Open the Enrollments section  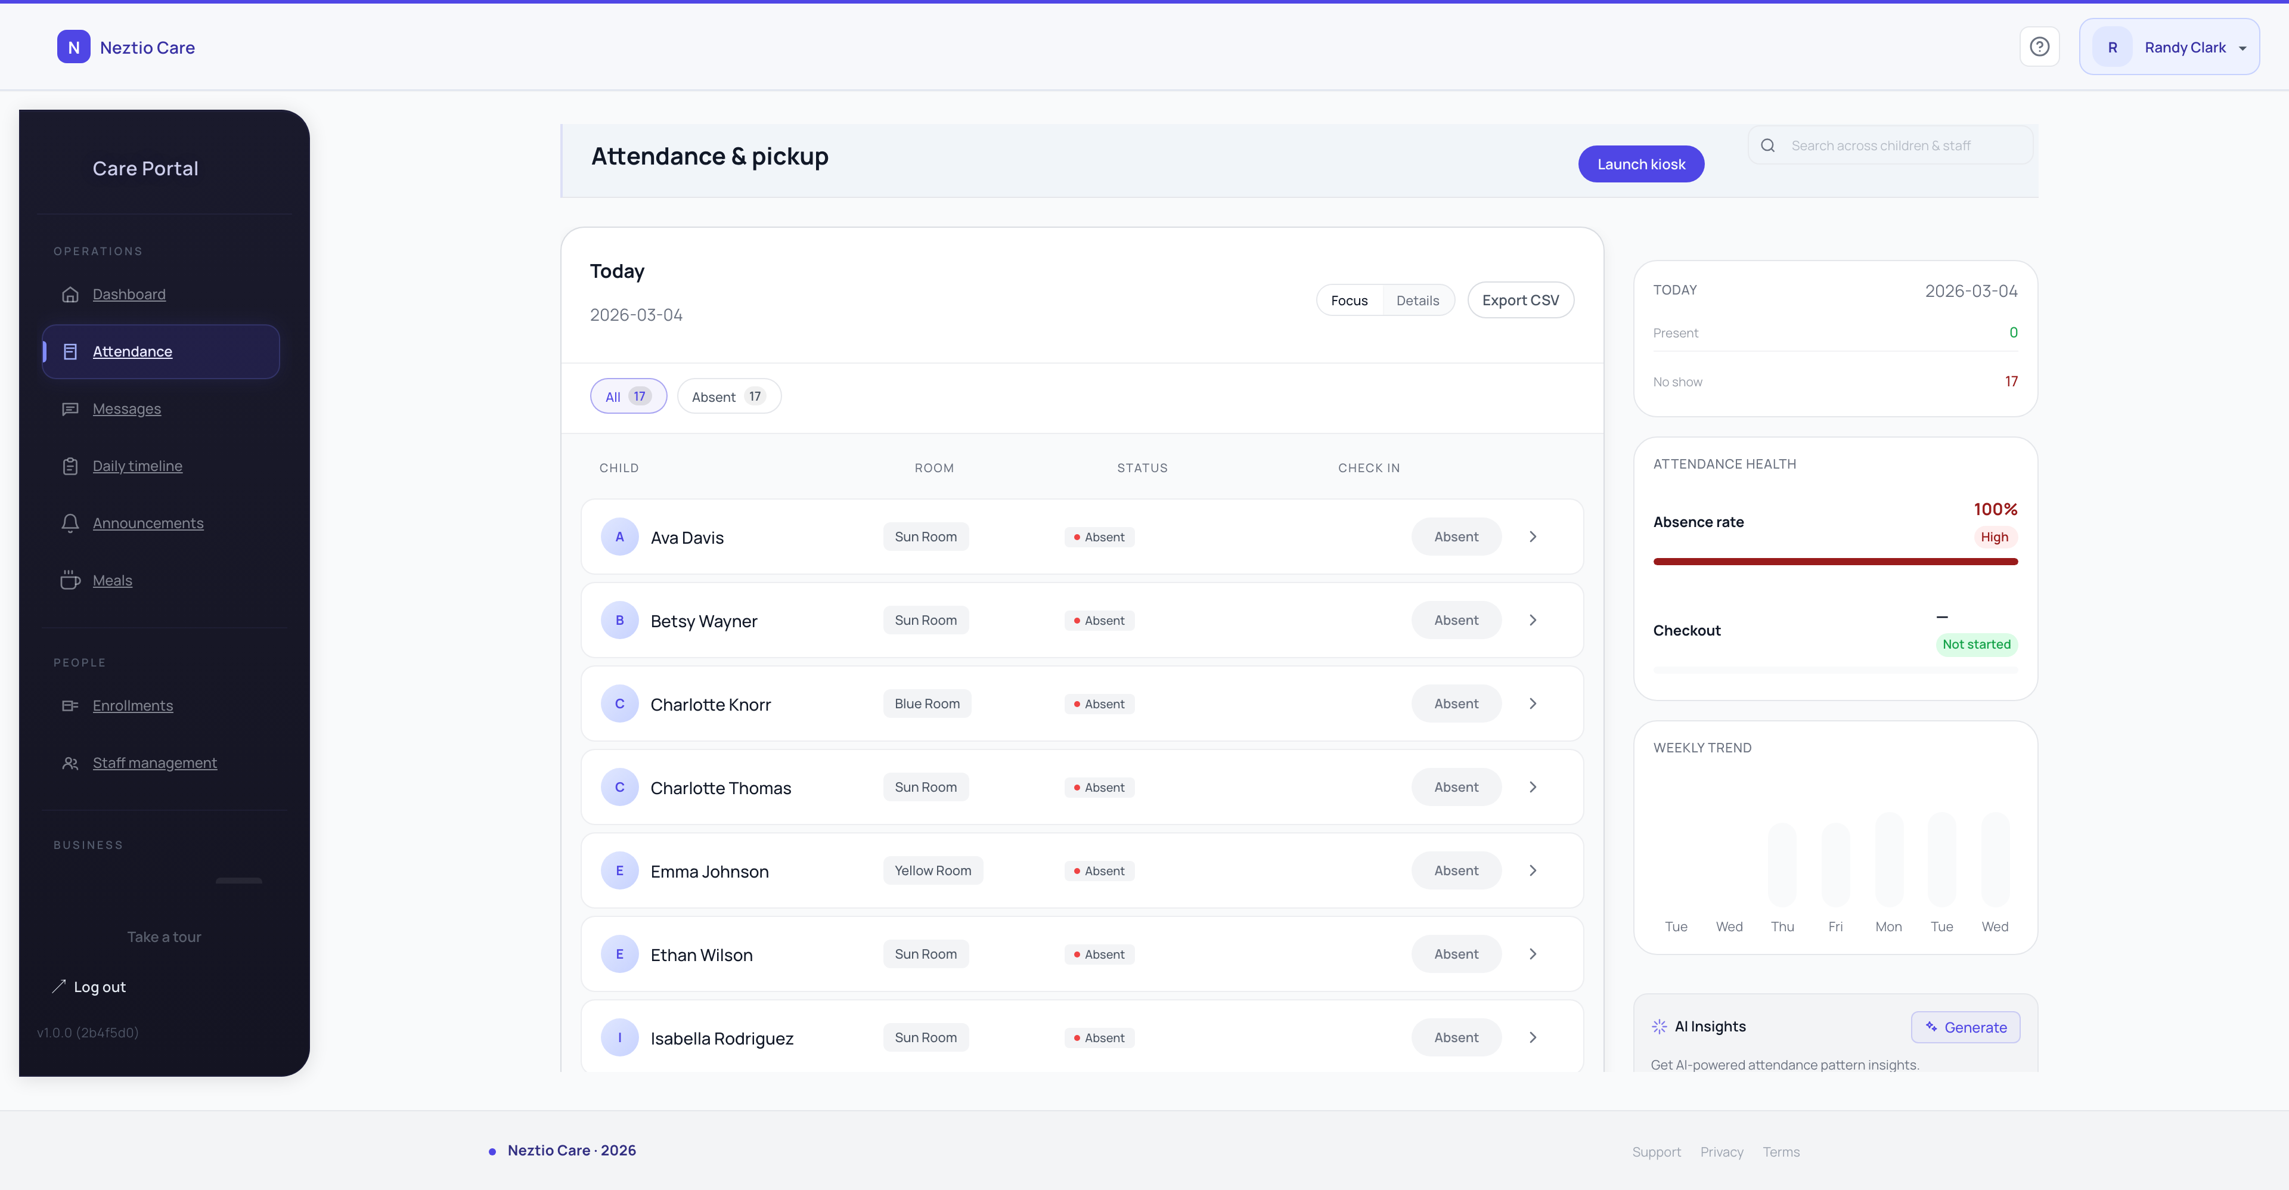pyautogui.click(x=132, y=706)
